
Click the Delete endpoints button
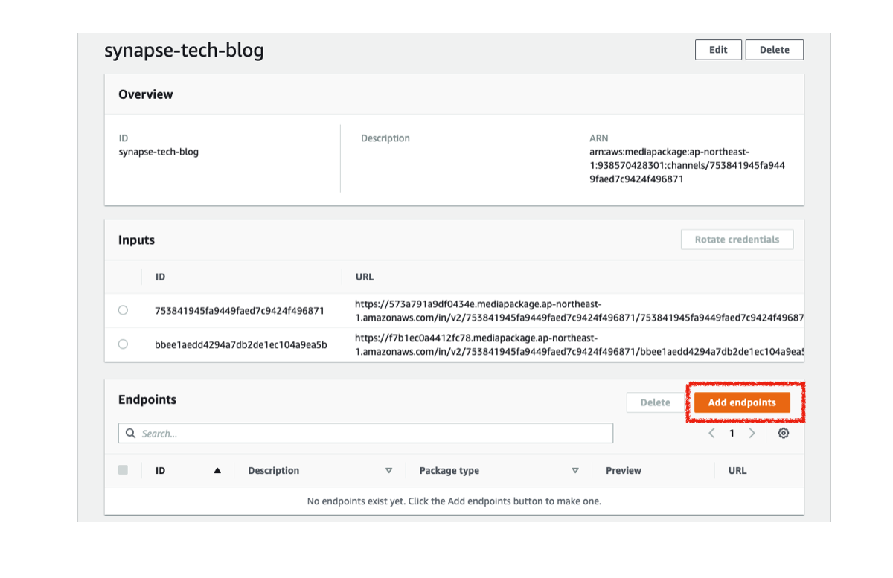(655, 402)
